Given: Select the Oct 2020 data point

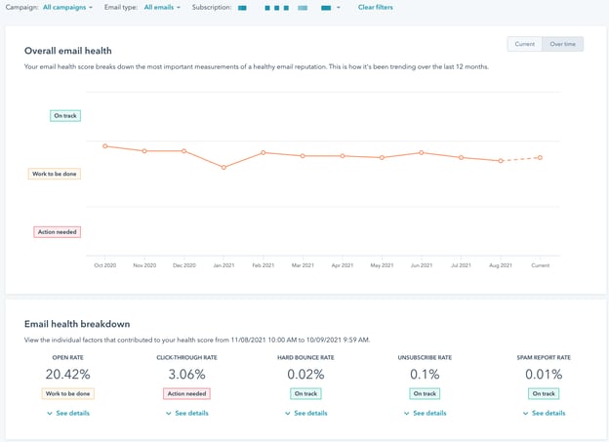Looking at the screenshot, I should (104, 146).
